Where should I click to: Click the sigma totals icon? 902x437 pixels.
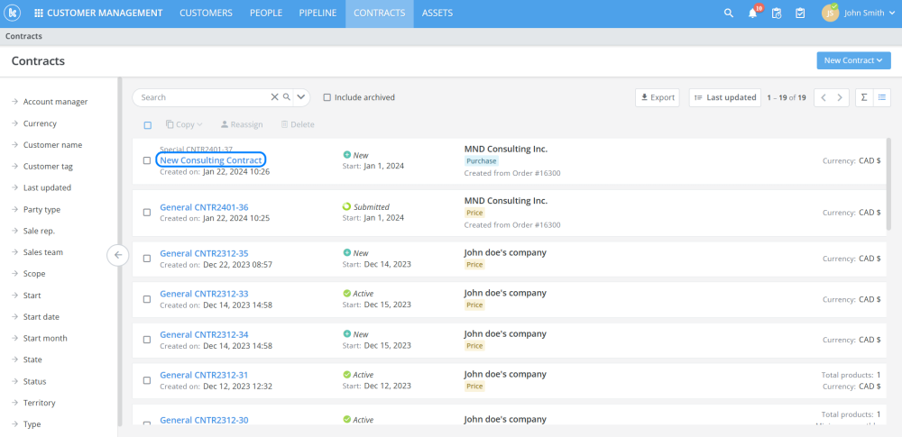coord(864,97)
